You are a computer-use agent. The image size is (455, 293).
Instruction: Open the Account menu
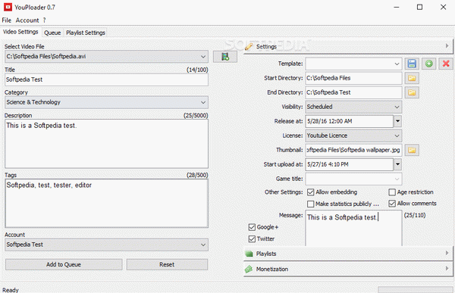coord(27,20)
